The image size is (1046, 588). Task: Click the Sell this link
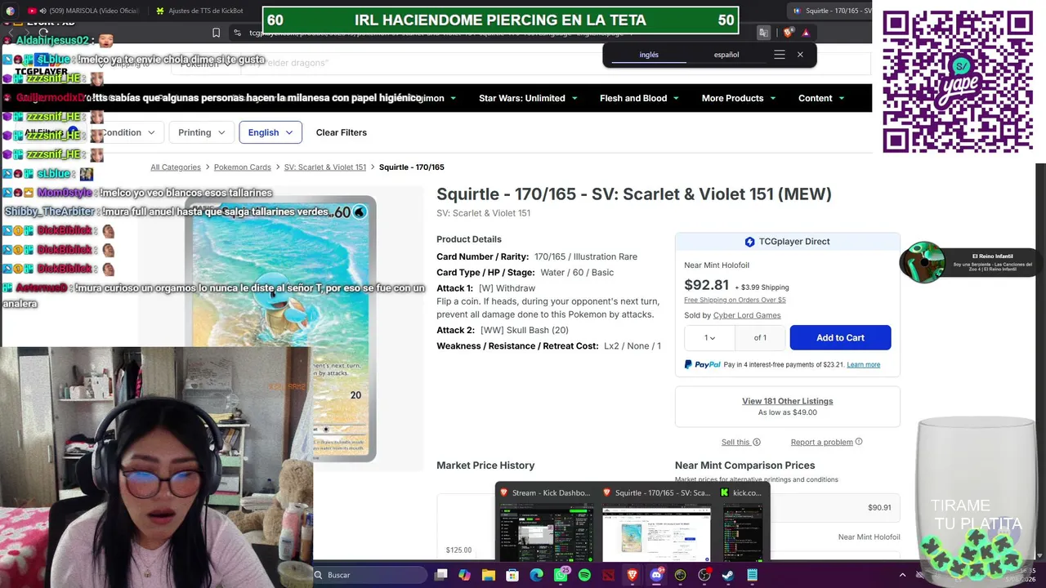point(735,443)
